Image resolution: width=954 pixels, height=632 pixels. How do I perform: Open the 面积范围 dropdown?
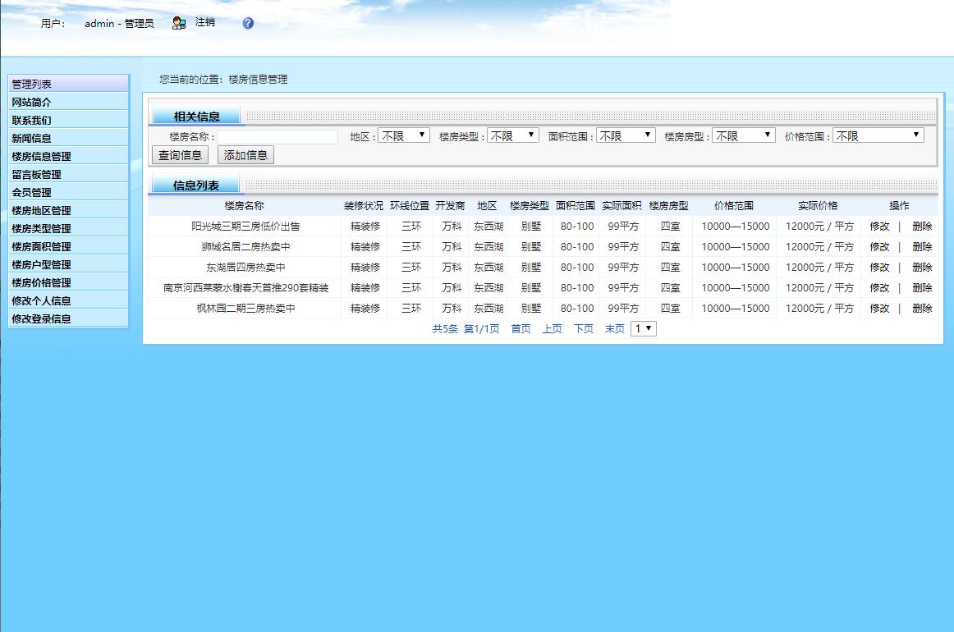(x=625, y=135)
